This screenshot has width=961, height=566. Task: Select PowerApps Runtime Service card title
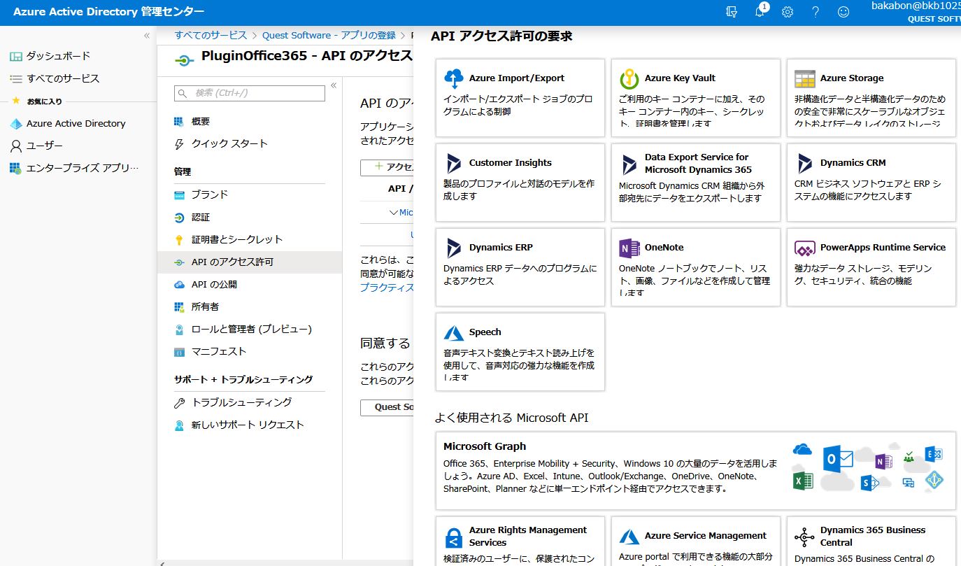(883, 248)
